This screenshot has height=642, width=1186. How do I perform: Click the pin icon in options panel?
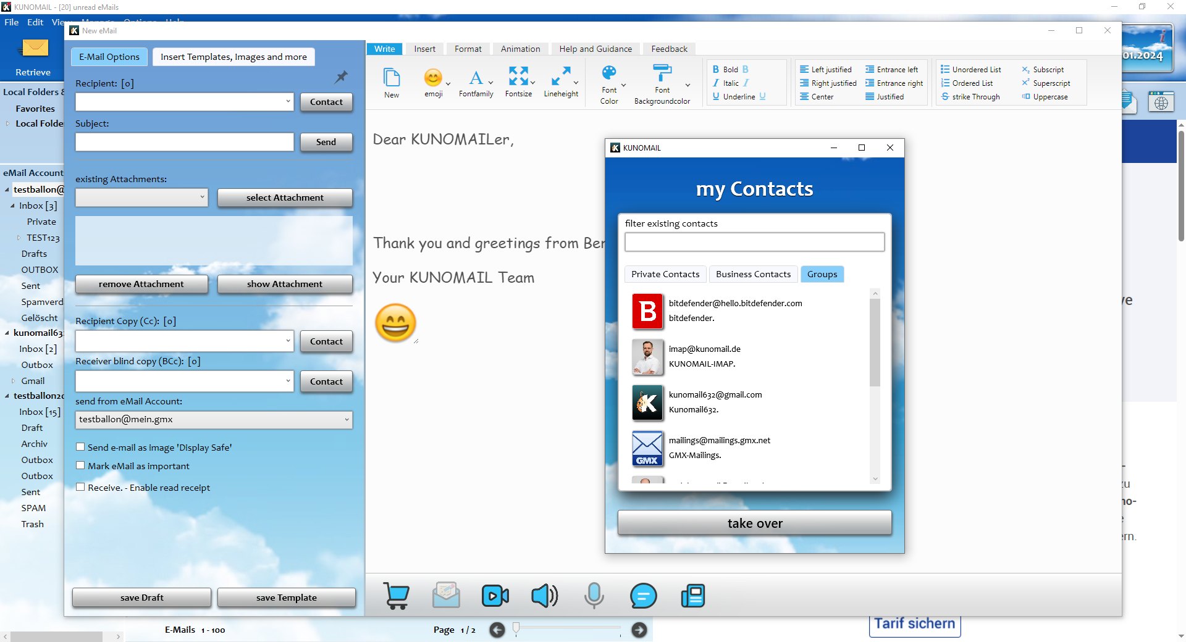click(341, 77)
